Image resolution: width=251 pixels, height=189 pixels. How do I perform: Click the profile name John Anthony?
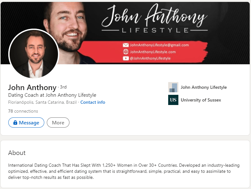pos(32,87)
